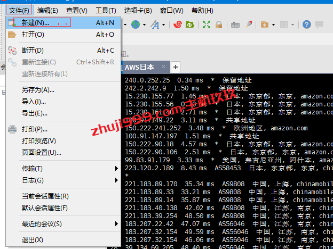The image size is (333, 249).
Task: Select 打印预览(V) entry
Action: 64,141
